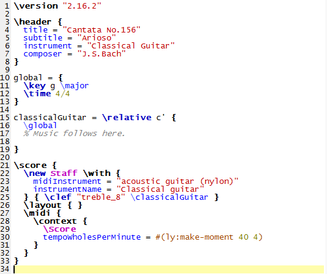
Task: Place cursor on empty line 18
Action: [x=167, y=142]
